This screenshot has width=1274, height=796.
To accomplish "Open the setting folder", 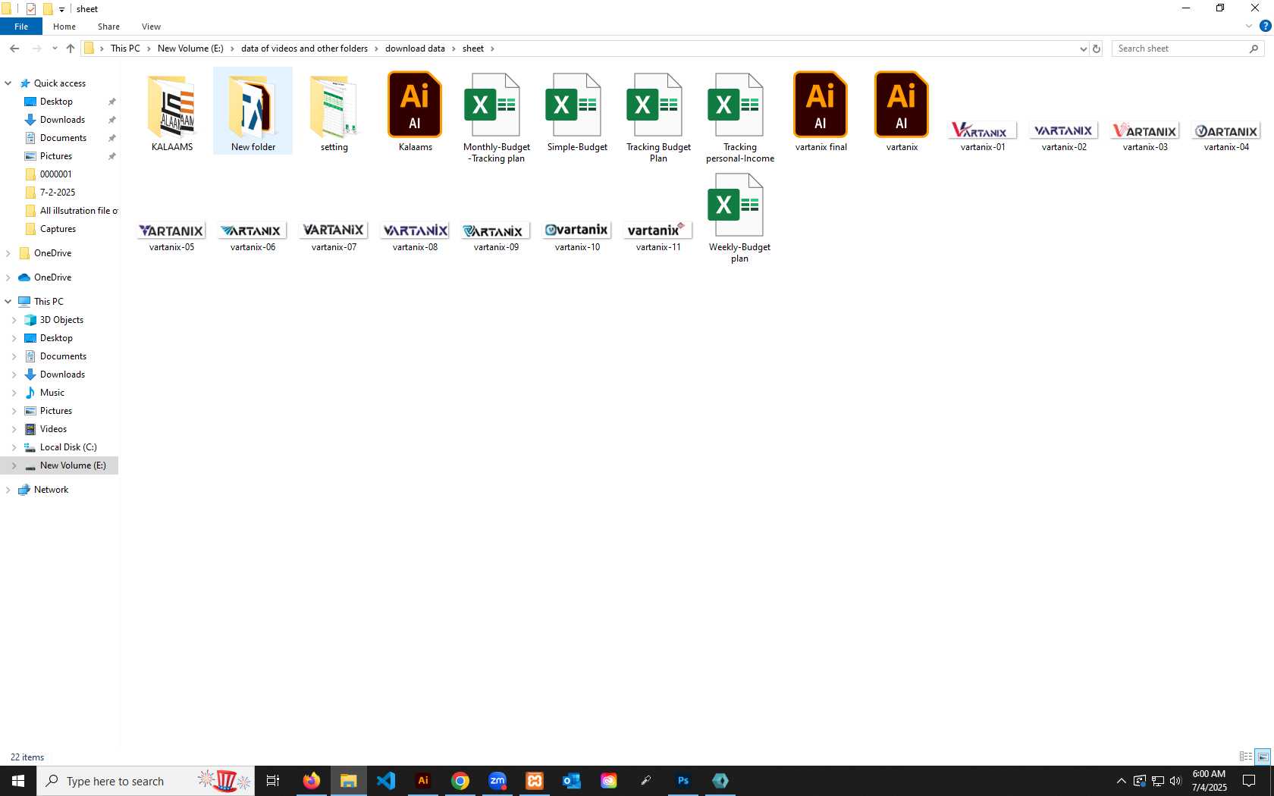I will (x=334, y=112).
